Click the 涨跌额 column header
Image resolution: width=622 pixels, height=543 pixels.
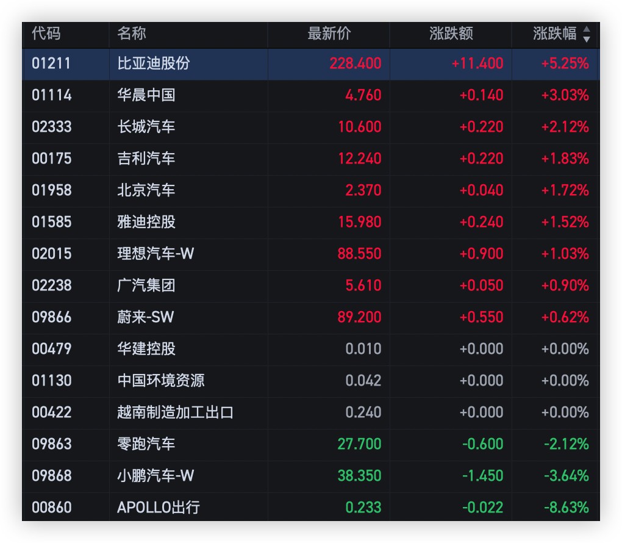point(451,34)
